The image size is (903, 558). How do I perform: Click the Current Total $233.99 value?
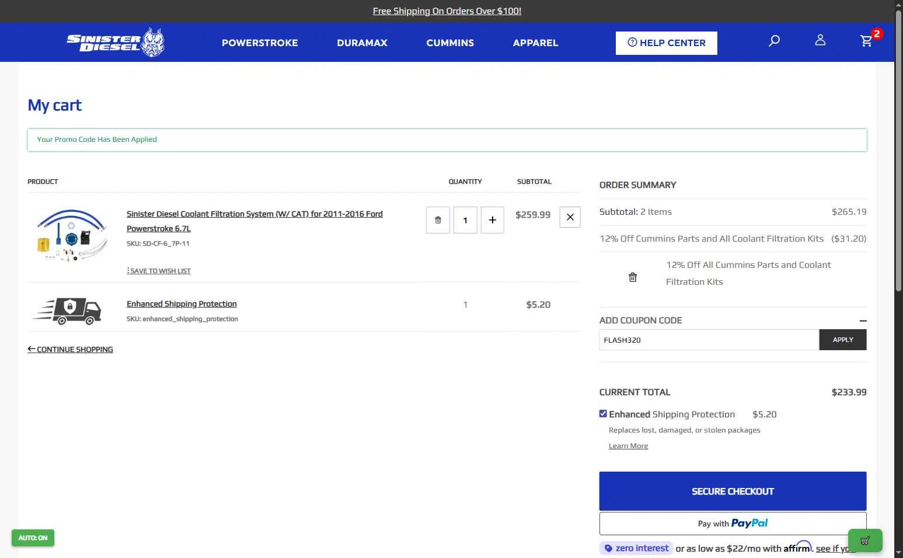tap(849, 392)
